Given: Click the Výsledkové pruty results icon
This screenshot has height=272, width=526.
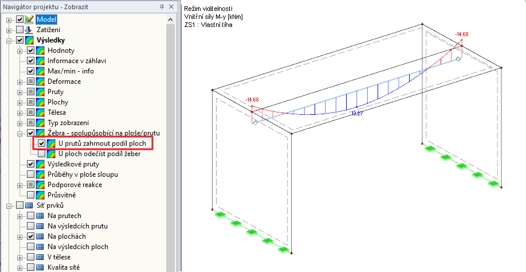Looking at the screenshot, I should [x=40, y=164].
